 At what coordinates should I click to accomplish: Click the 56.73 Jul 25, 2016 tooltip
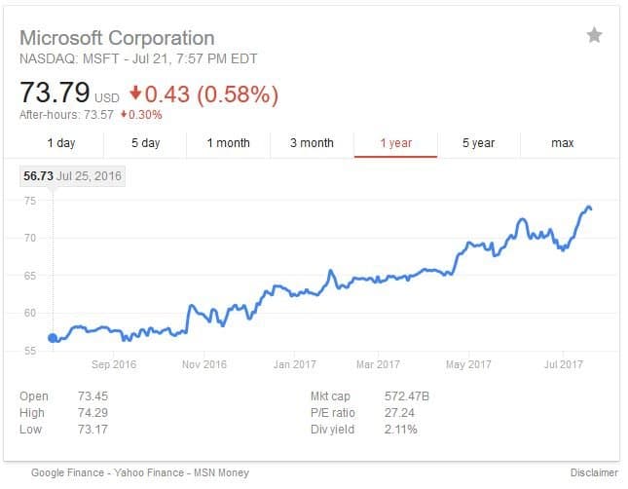pos(72,176)
